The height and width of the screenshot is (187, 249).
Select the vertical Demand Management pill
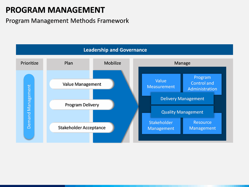pyautogui.click(x=29, y=107)
